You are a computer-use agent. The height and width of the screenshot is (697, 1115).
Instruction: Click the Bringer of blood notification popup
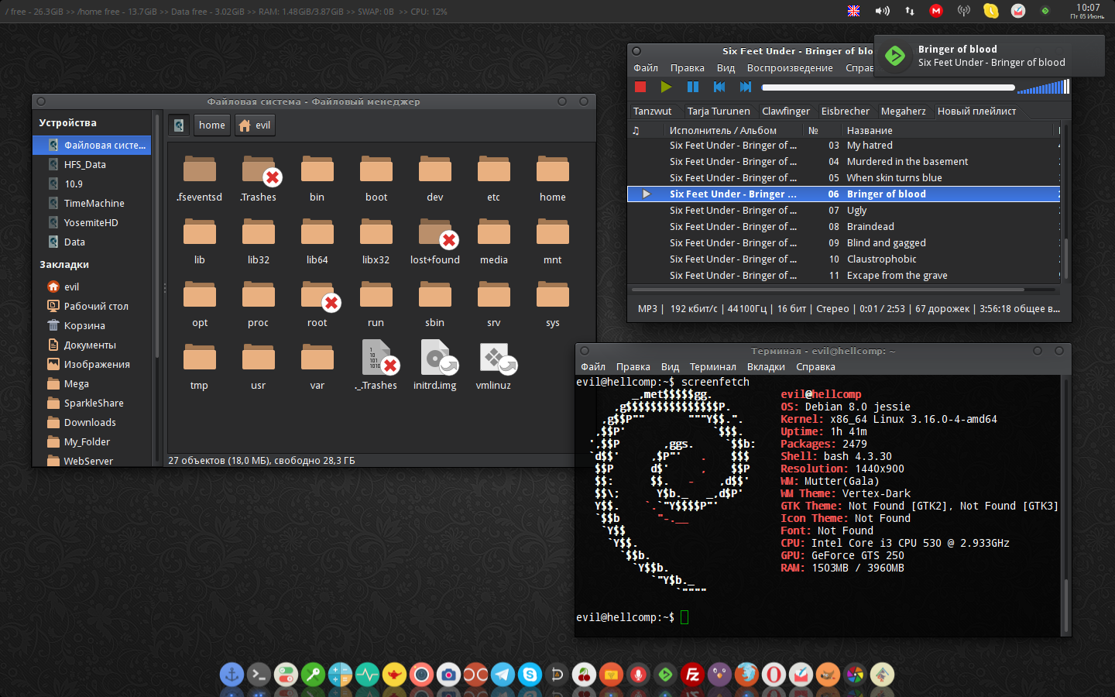tap(989, 56)
